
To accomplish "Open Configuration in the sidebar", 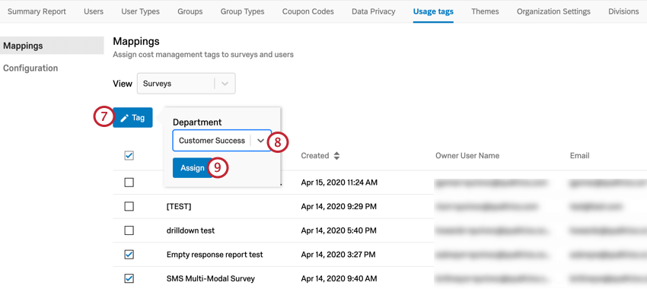I will point(30,68).
